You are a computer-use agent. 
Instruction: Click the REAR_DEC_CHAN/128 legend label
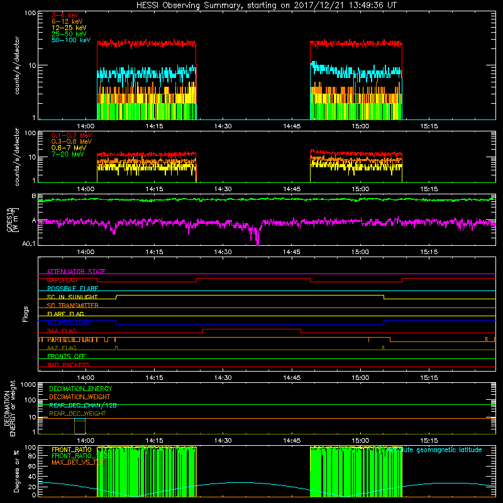point(83,406)
